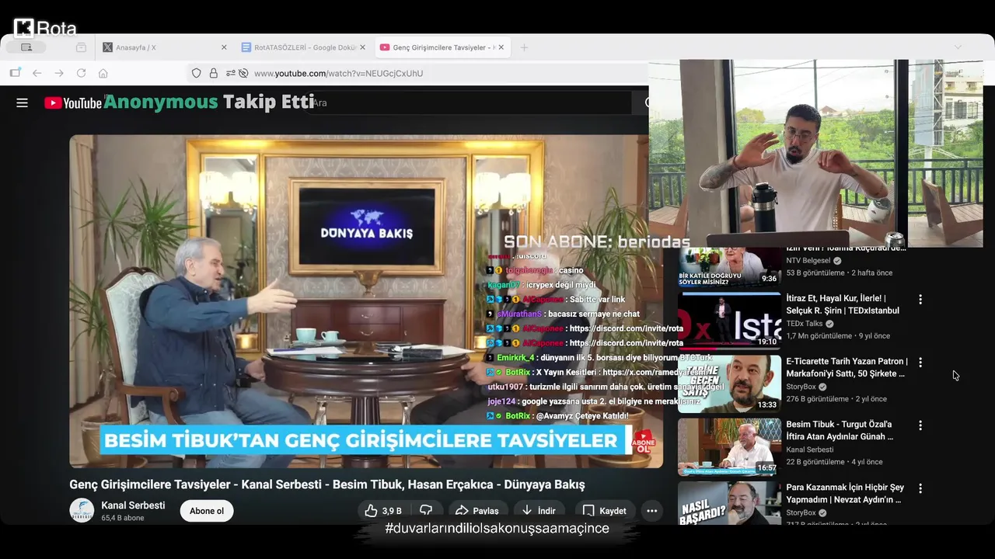
Task: Open options for Turgut Özal'a İftira video
Action: pyautogui.click(x=920, y=425)
